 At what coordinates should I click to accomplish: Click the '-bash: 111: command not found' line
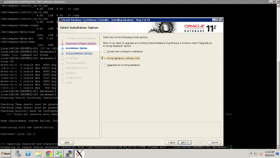[x=24, y=55]
